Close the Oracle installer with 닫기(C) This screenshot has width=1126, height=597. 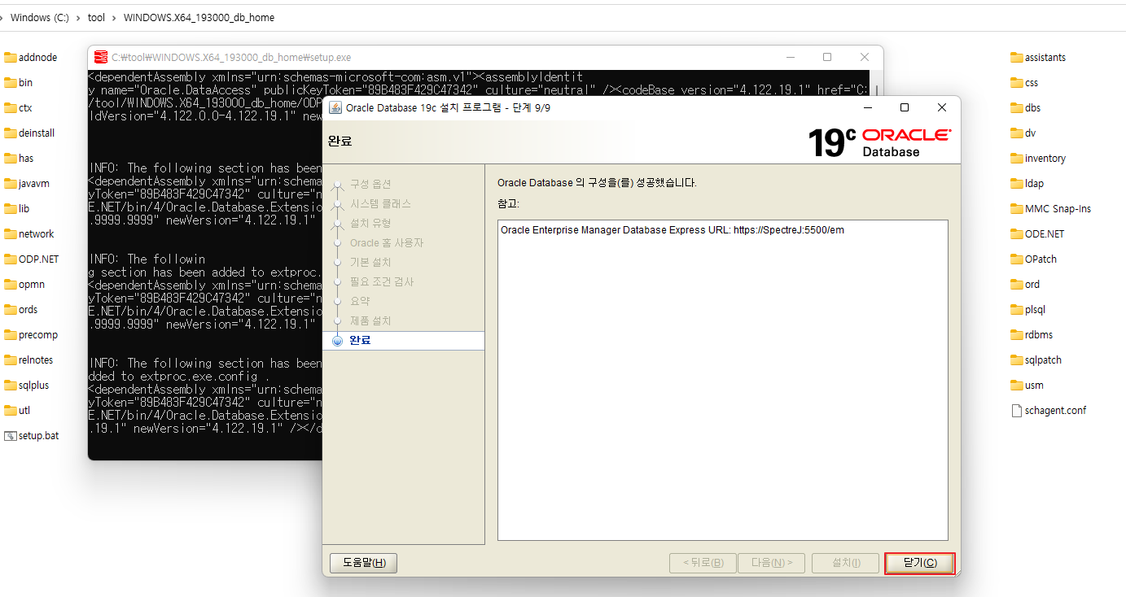coord(919,563)
